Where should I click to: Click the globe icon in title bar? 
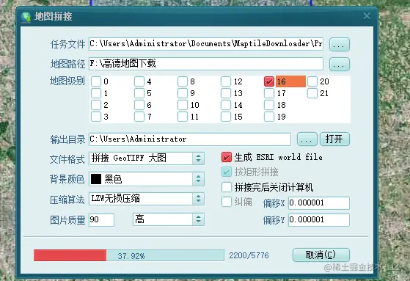coord(26,18)
